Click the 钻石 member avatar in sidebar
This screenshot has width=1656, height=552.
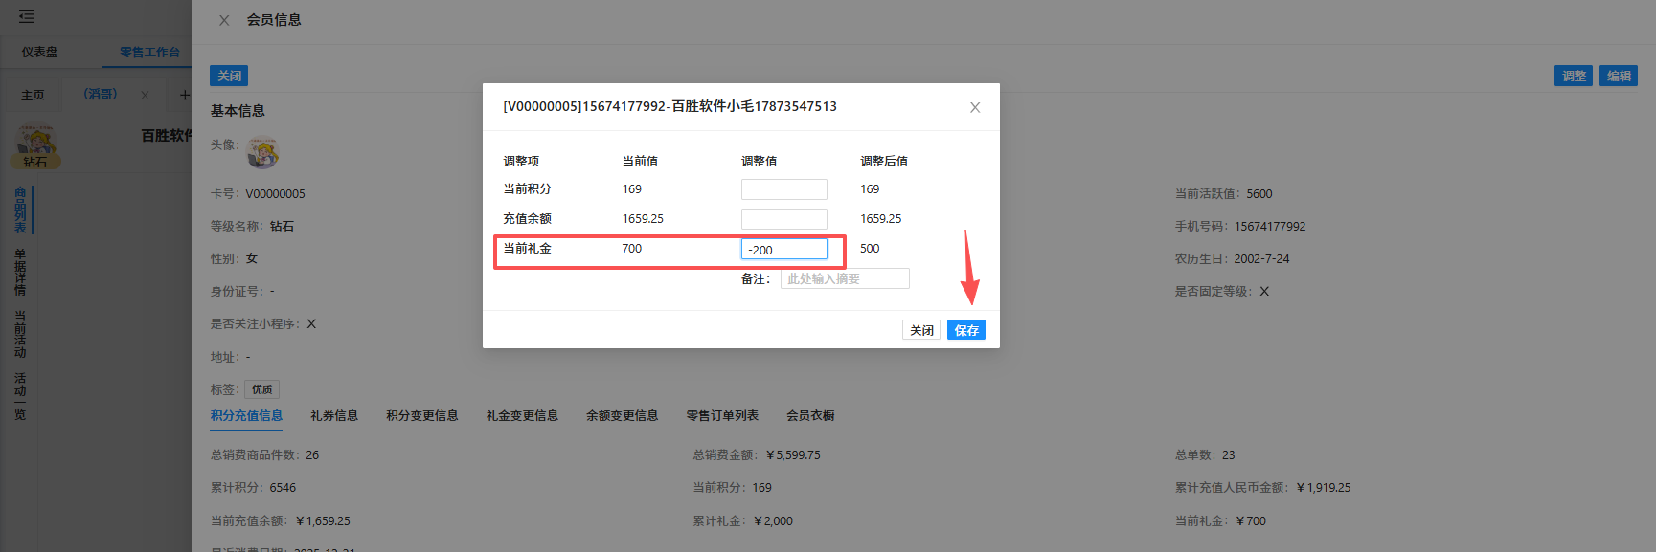pyautogui.click(x=36, y=145)
